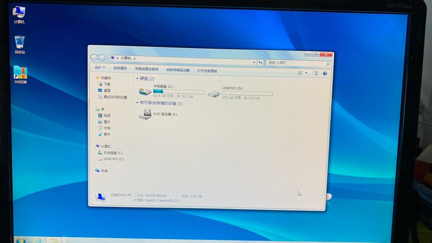Click the D: drive capacity bar

point(247,93)
